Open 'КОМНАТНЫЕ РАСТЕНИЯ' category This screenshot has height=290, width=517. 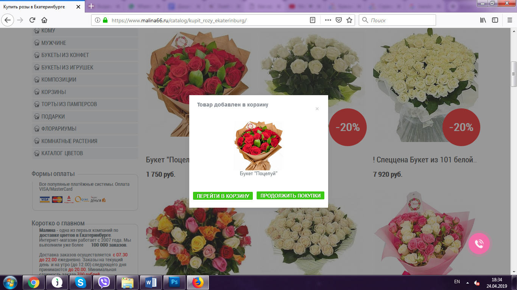(x=85, y=141)
